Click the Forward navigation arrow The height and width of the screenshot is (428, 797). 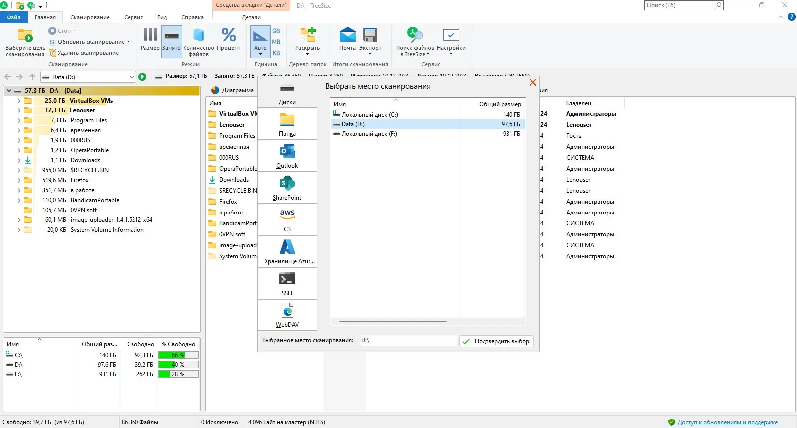[x=19, y=77]
